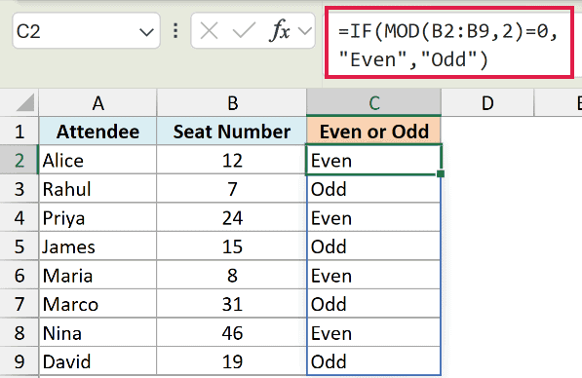Viewport: 582px width, 378px height.
Task: Select row 3 header
Action: (19, 189)
